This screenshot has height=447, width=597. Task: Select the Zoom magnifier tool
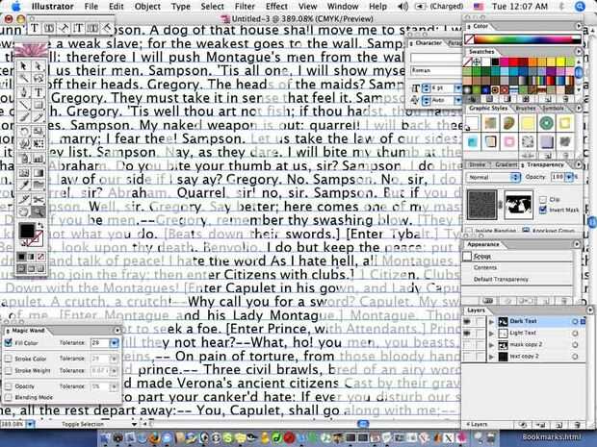point(39,211)
